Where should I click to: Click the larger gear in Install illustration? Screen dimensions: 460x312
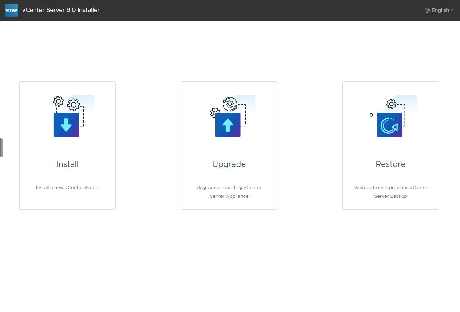click(74, 105)
